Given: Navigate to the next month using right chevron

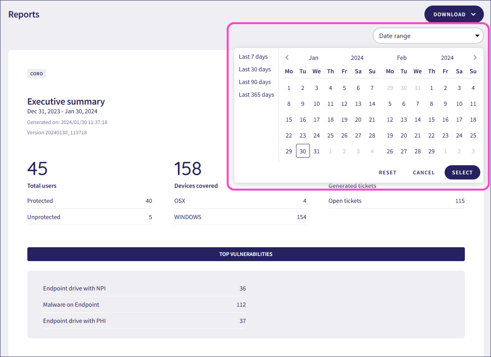Looking at the screenshot, I should click(475, 57).
